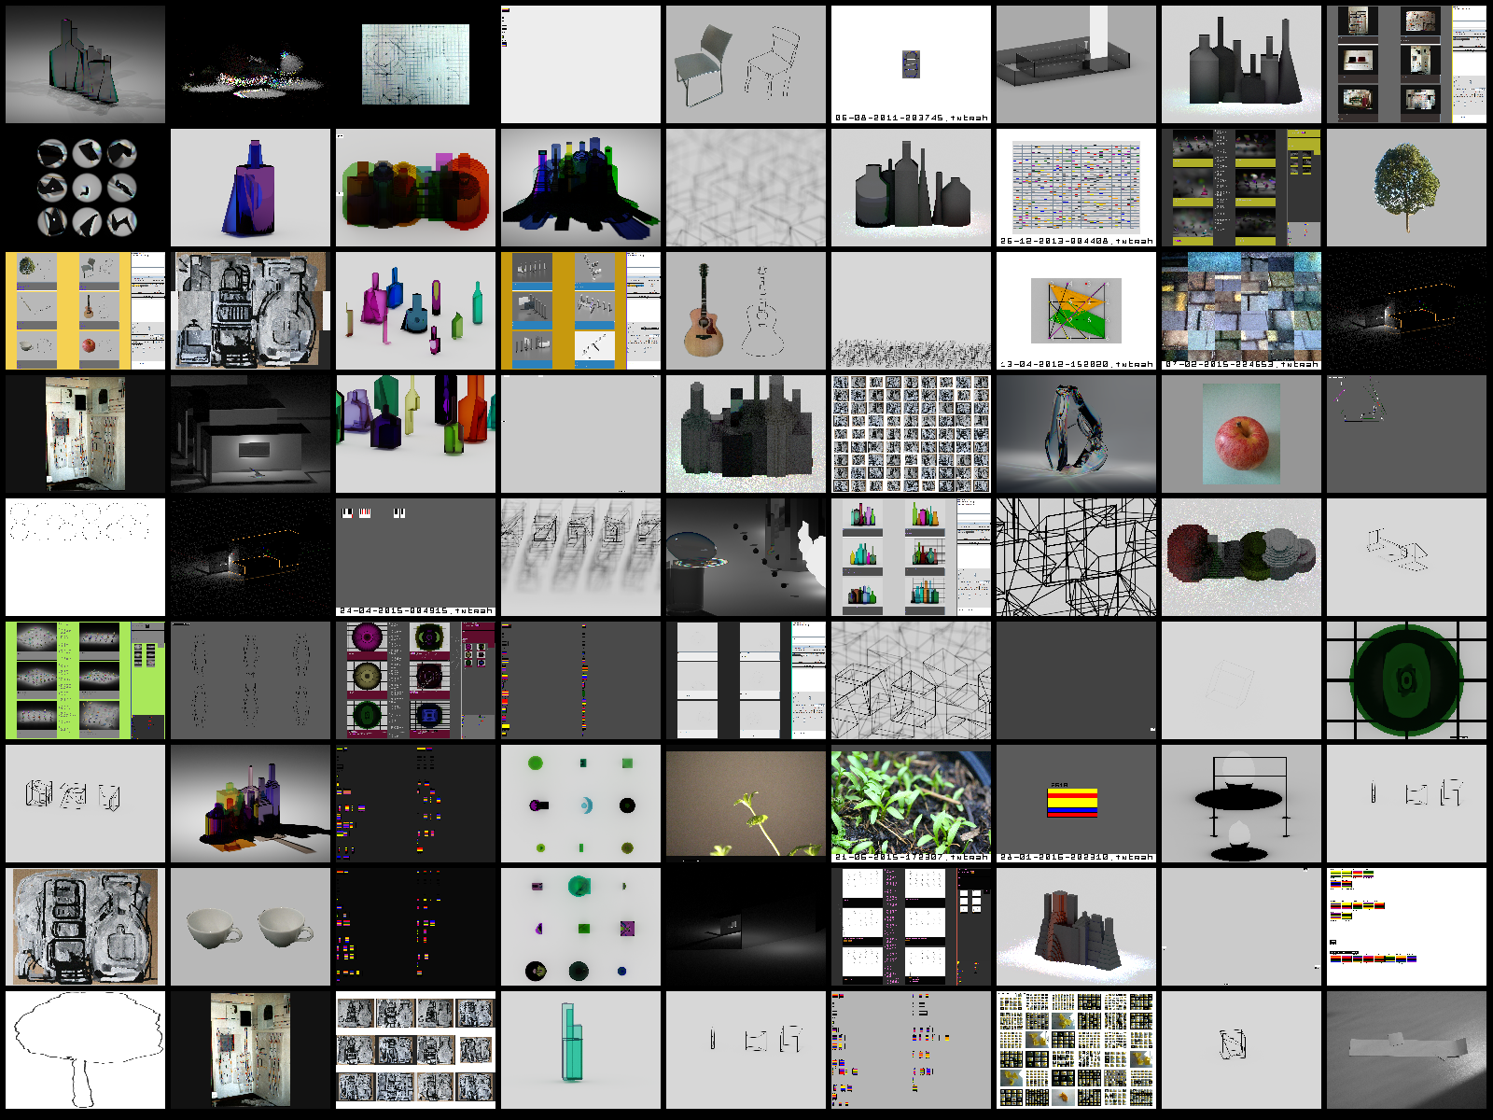Select the single blue-purple bottle thumbnail
1493x1120 pixels.
pyautogui.click(x=250, y=188)
